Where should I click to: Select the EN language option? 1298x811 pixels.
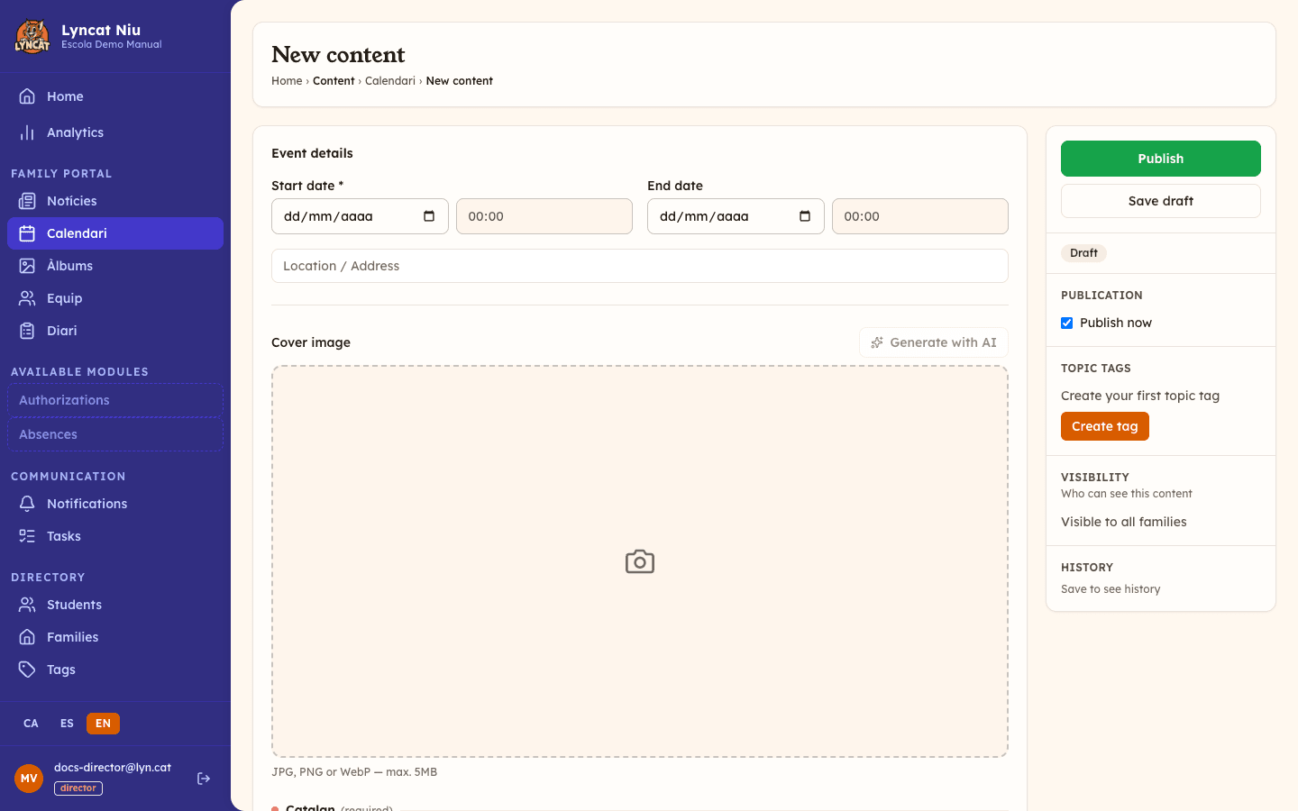click(x=103, y=724)
